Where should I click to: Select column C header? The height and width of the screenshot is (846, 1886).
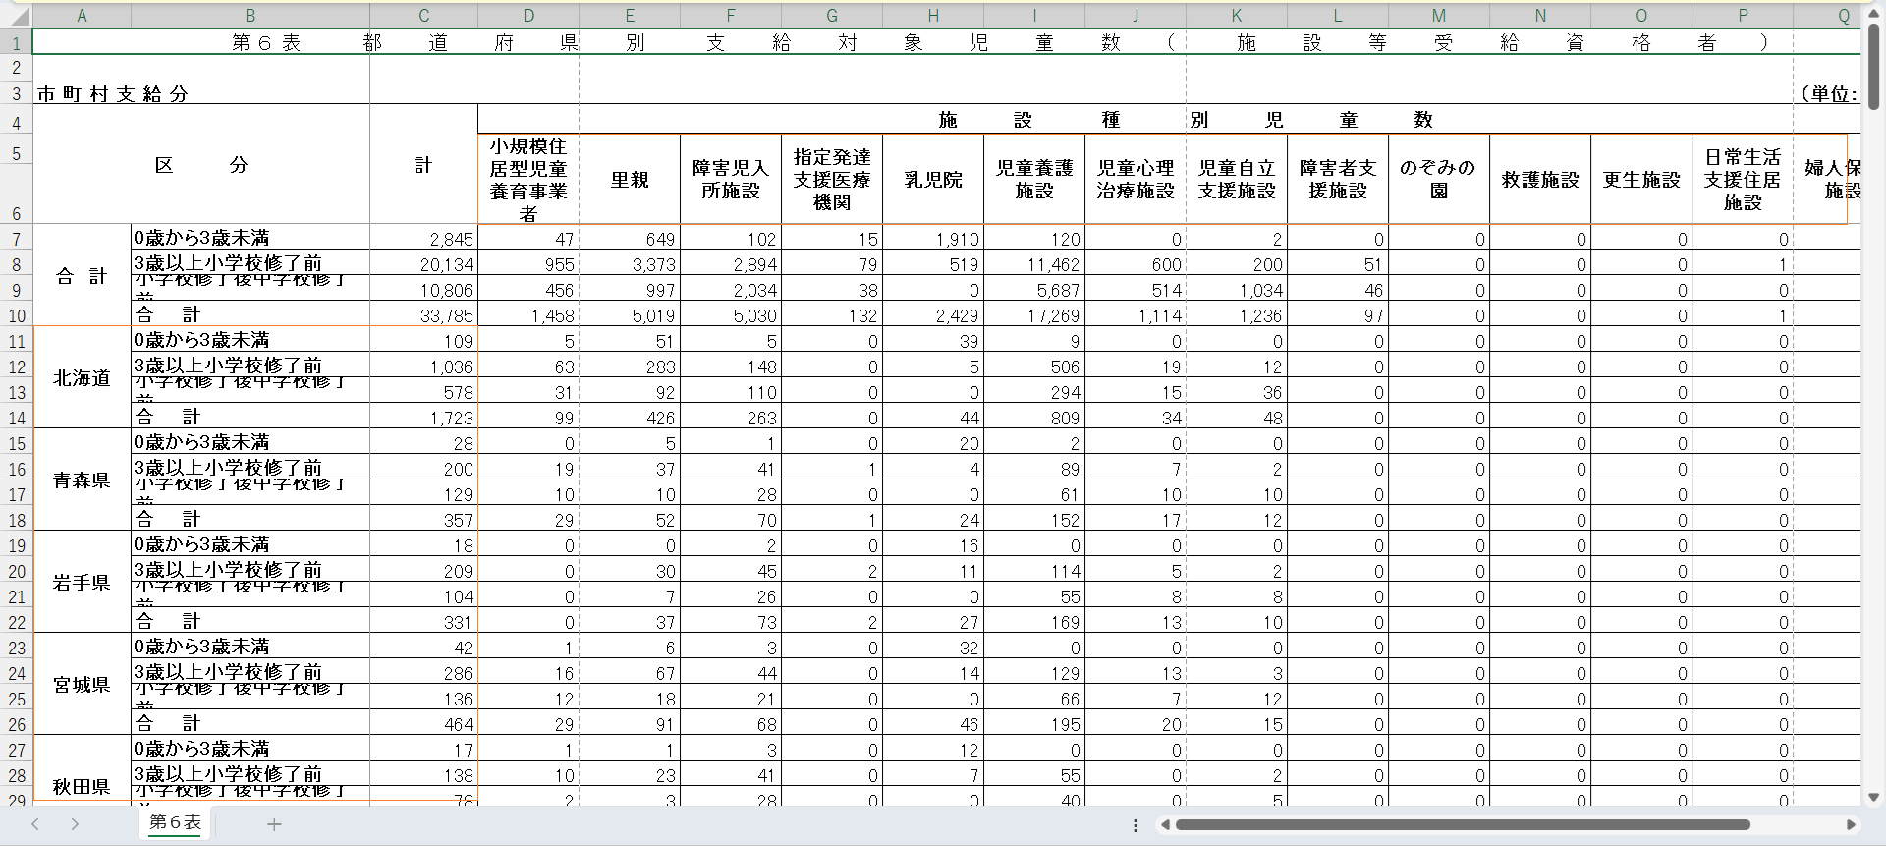click(423, 16)
